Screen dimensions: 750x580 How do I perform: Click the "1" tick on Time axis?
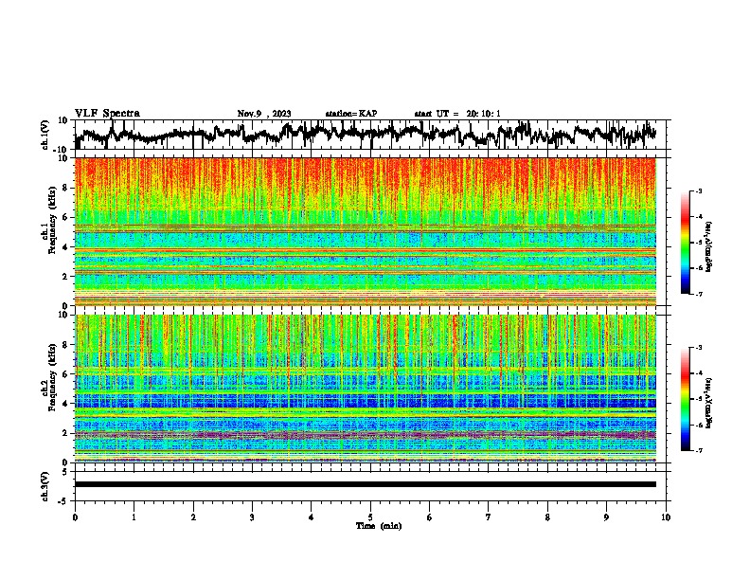coord(134,517)
